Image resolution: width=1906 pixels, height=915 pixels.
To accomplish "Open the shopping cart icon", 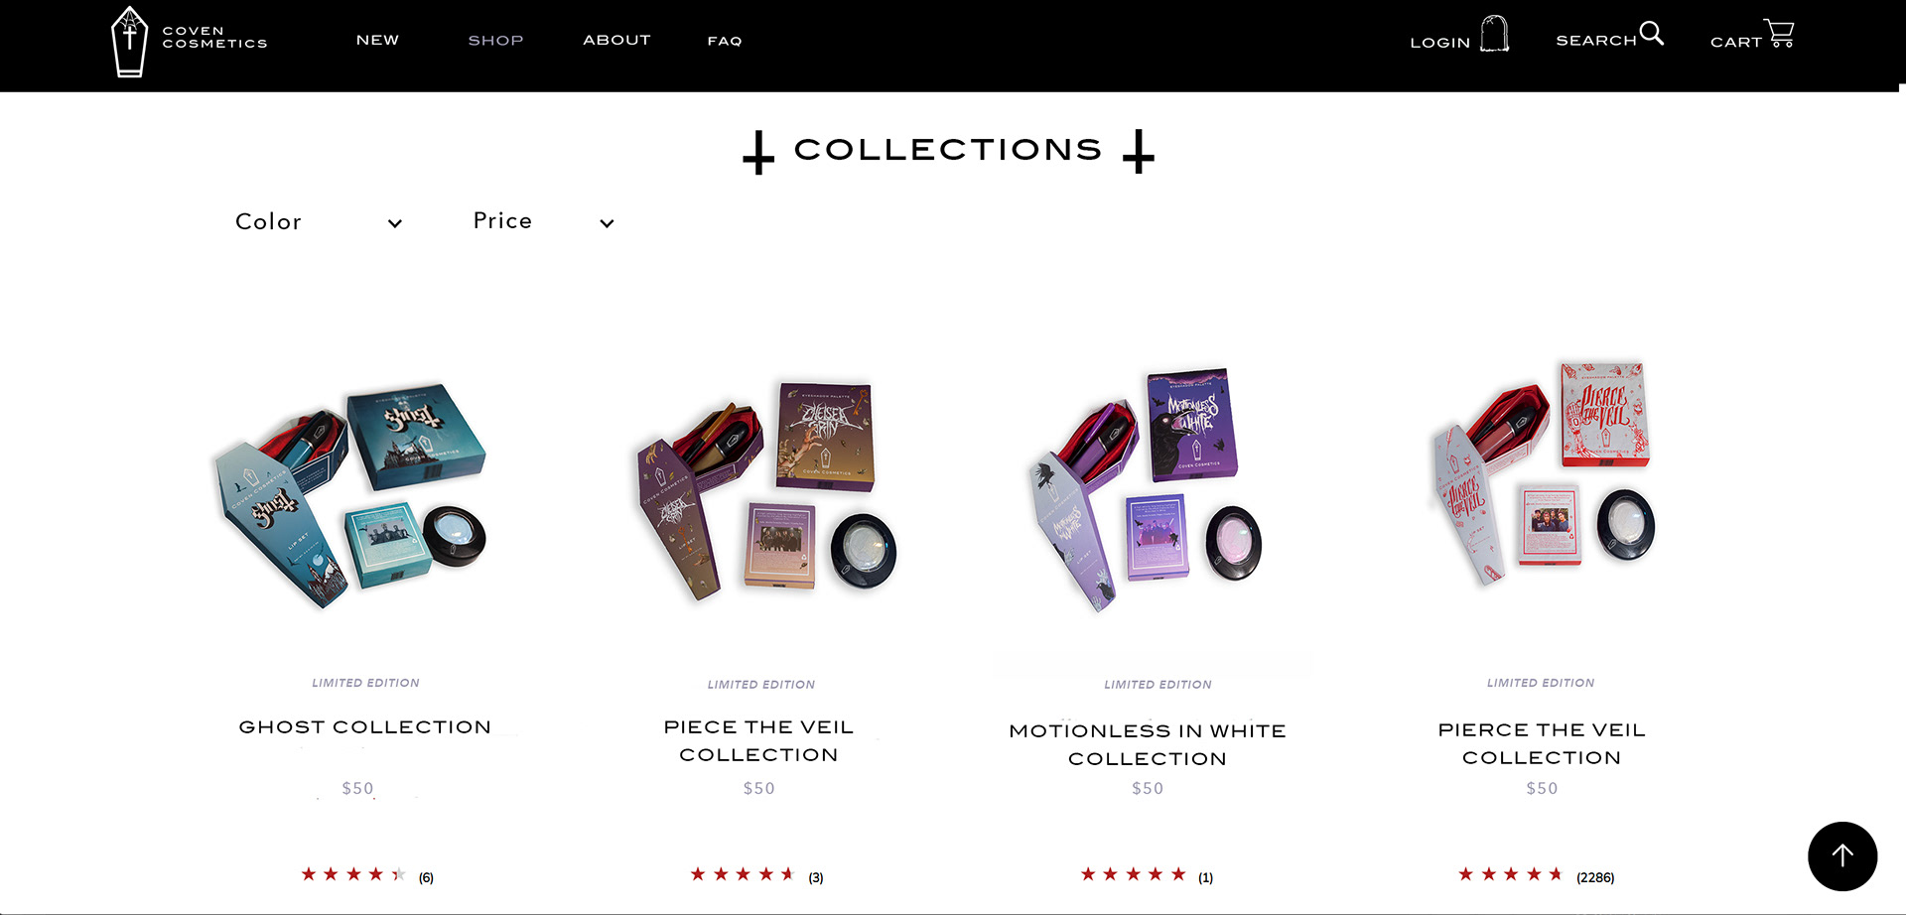I will click(x=1779, y=34).
